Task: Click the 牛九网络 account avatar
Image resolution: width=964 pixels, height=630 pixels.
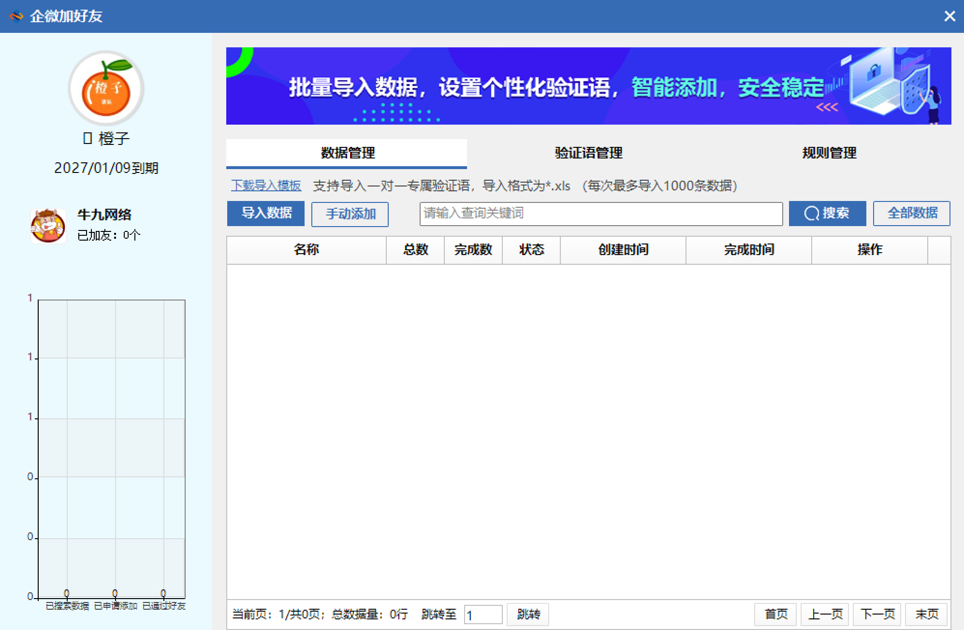Action: click(x=48, y=226)
